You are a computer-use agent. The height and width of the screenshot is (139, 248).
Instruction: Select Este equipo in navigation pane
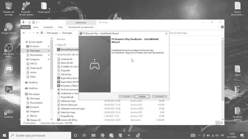tap(34, 94)
